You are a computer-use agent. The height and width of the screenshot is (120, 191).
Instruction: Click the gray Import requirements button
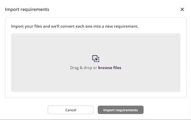(x=121, y=110)
